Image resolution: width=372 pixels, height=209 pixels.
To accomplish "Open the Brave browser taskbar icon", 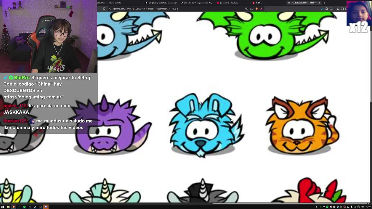I will point(14,207).
